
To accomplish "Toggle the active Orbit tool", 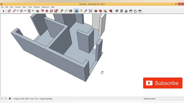I will (76, 11).
